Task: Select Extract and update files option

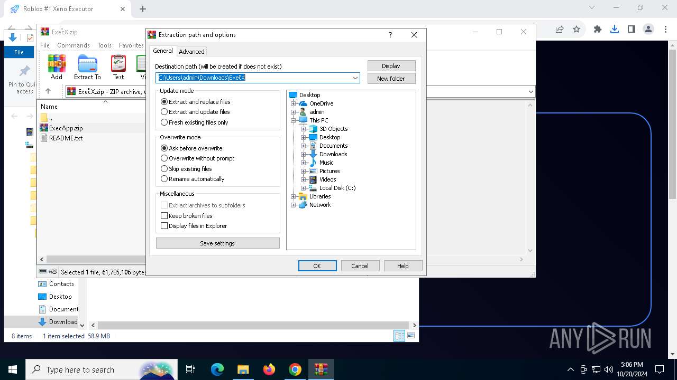Action: pos(195,112)
